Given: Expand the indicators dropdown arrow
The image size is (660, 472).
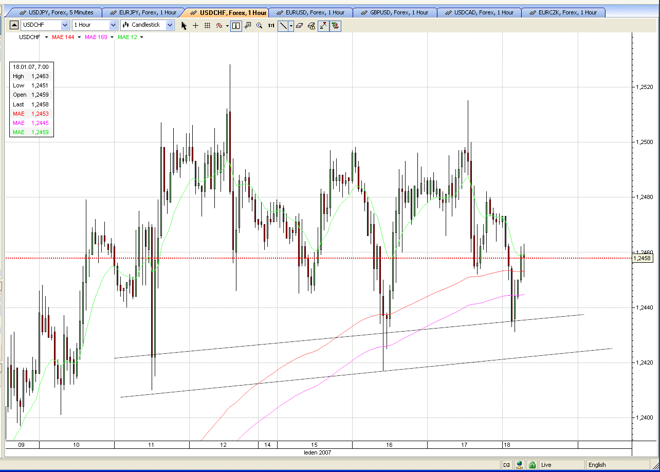Looking at the screenshot, I should pyautogui.click(x=227, y=25).
